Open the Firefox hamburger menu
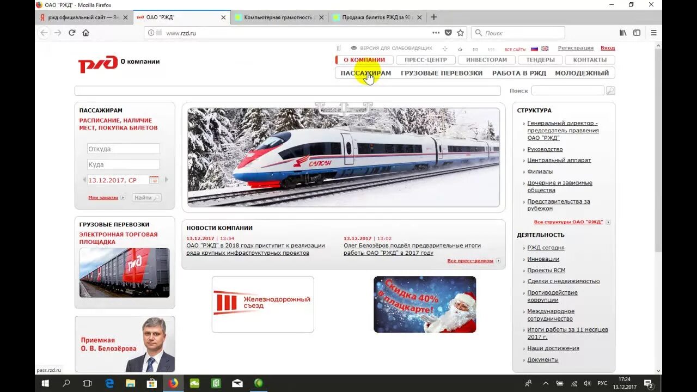Viewport: 697px width, 392px height. tap(653, 33)
